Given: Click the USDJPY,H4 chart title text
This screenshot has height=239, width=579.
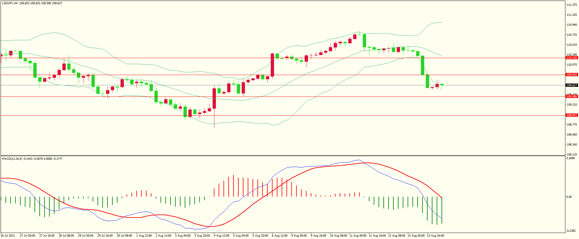Looking at the screenshot, I should 10,3.
